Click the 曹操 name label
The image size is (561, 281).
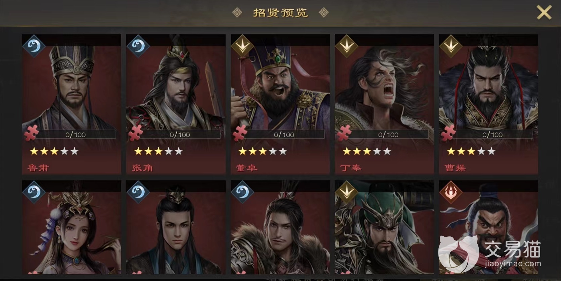pos(455,168)
